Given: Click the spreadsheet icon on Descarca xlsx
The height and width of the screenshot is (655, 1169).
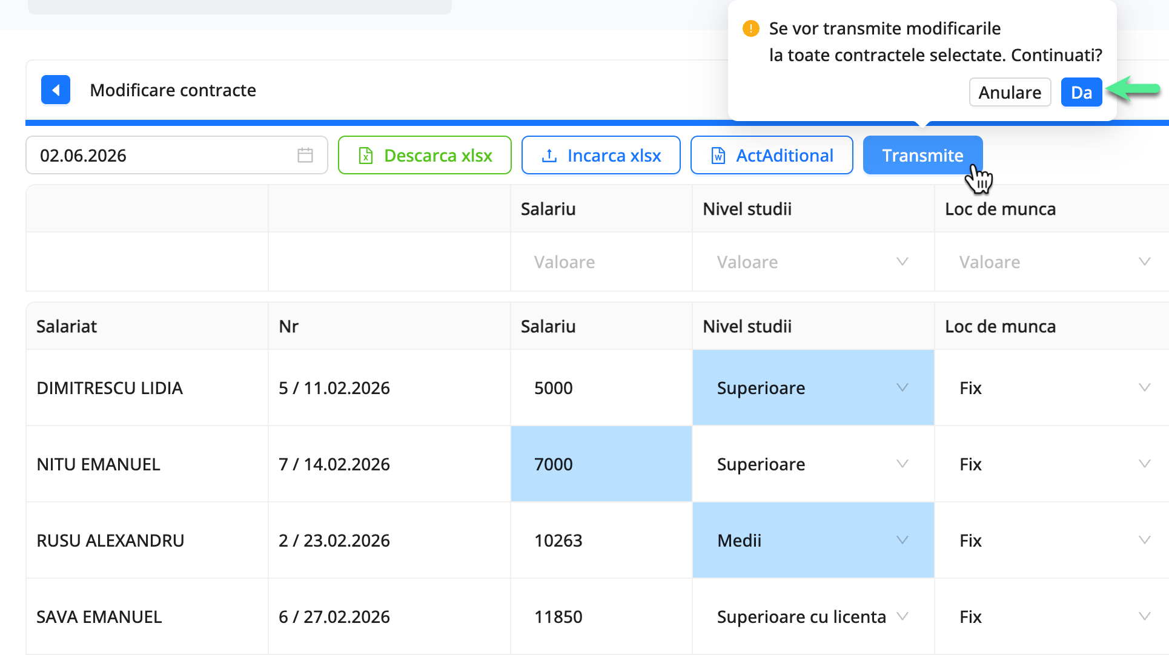Looking at the screenshot, I should tap(365, 155).
